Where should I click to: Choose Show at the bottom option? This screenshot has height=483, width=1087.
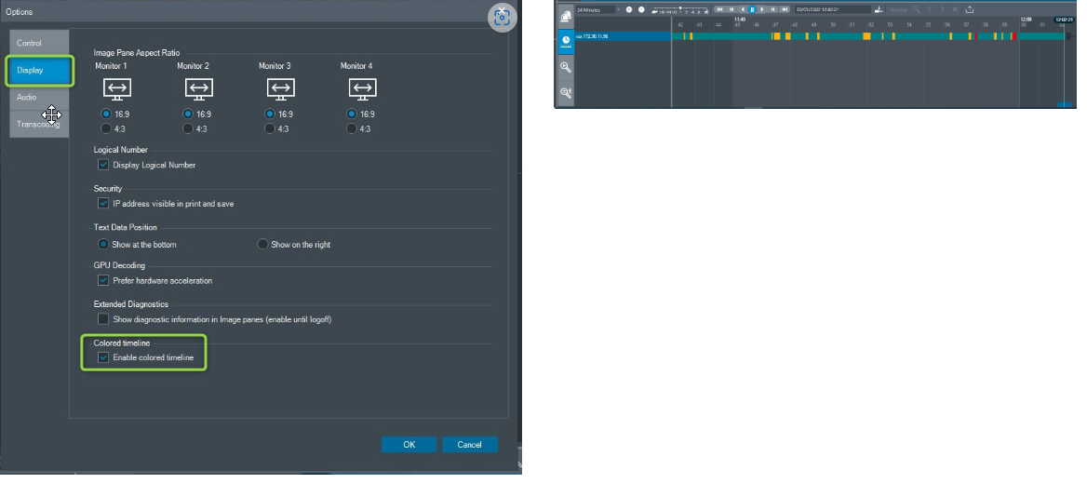click(104, 244)
